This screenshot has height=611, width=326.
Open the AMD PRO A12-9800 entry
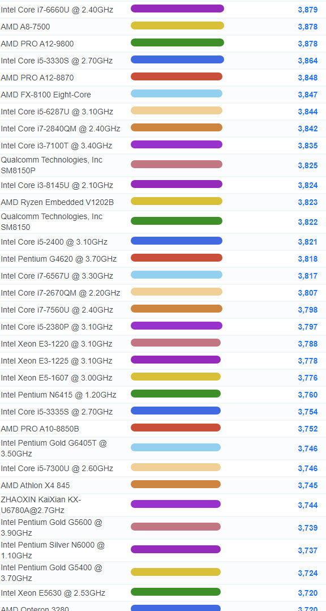[x=37, y=44]
